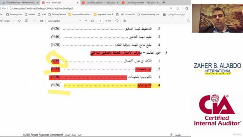Close the second Yandex search results tab
The width and height of the screenshot is (243, 137).
coord(158,3)
